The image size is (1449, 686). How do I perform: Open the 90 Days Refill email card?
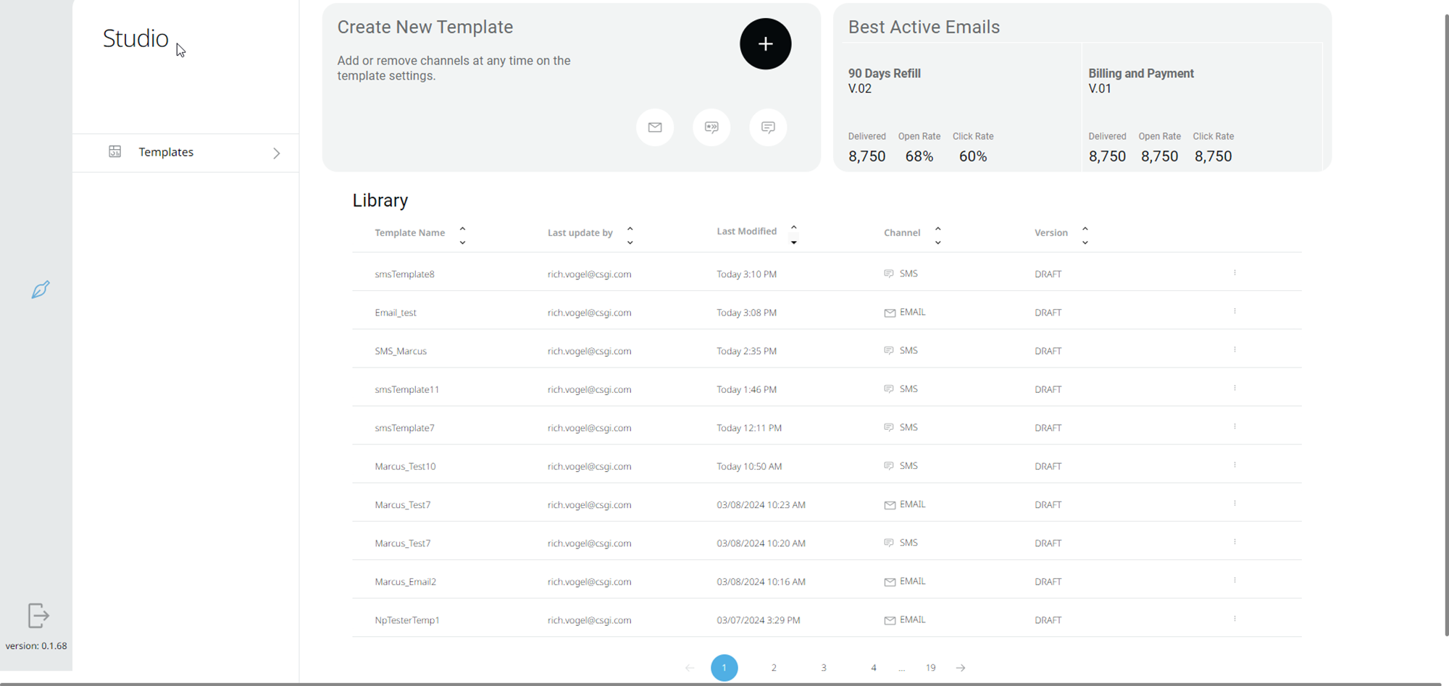(x=958, y=107)
